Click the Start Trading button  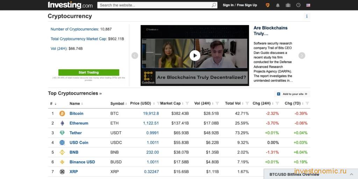click(x=88, y=72)
